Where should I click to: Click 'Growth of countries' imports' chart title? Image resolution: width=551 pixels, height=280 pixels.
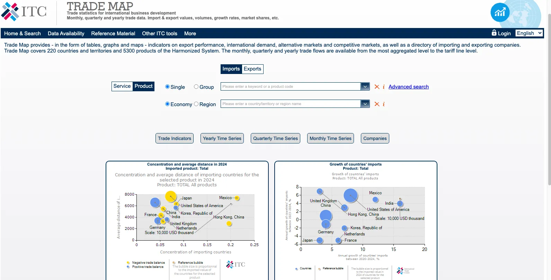(356, 164)
